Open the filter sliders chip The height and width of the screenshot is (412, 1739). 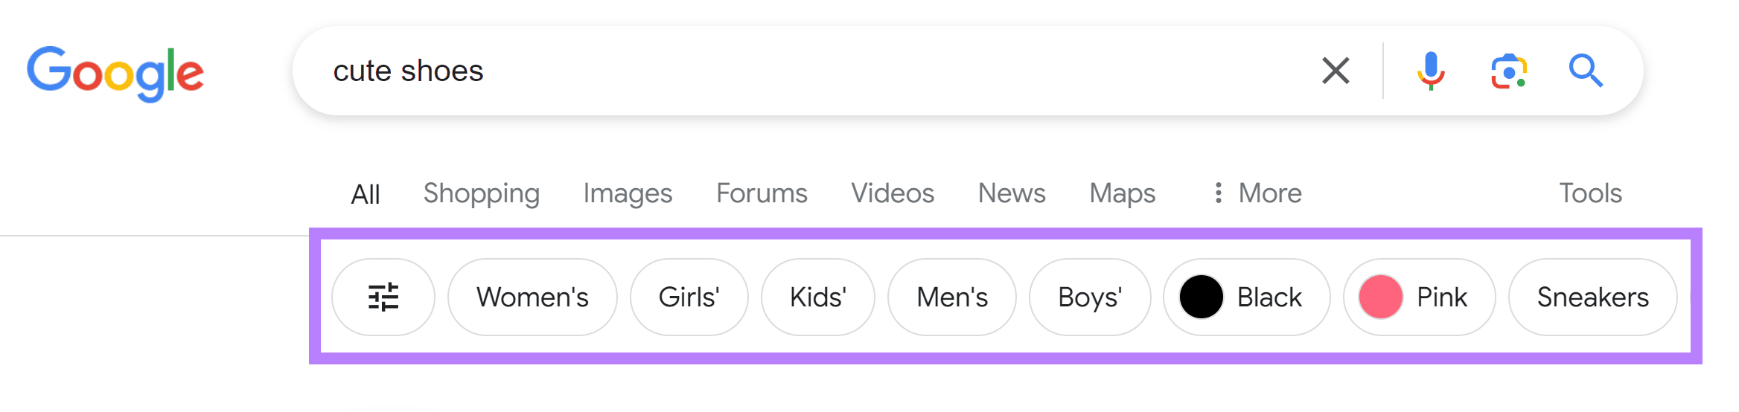[x=383, y=297]
